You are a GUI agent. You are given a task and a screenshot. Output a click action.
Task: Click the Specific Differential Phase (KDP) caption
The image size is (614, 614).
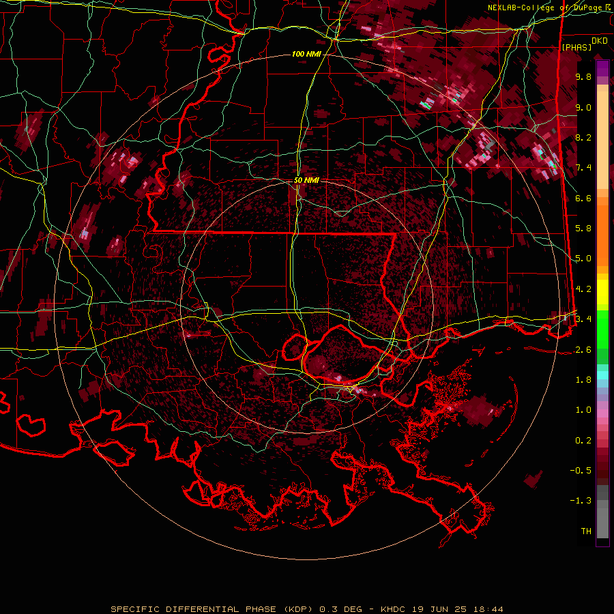(x=307, y=609)
